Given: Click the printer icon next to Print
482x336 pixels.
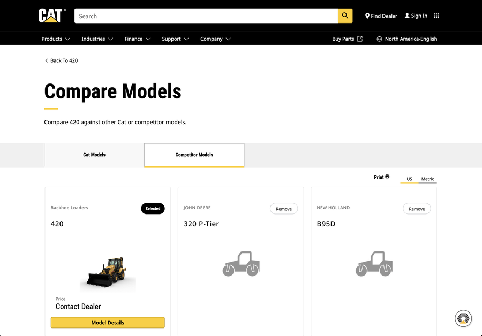Looking at the screenshot, I should click(387, 177).
